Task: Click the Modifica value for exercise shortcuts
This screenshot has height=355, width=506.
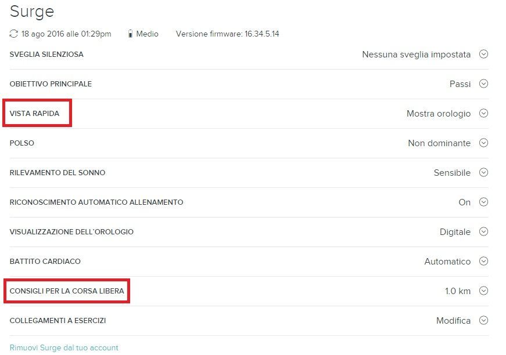Action: point(453,321)
